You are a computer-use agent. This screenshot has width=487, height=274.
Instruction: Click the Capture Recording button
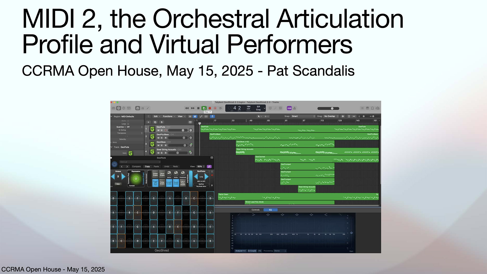tap(215, 108)
